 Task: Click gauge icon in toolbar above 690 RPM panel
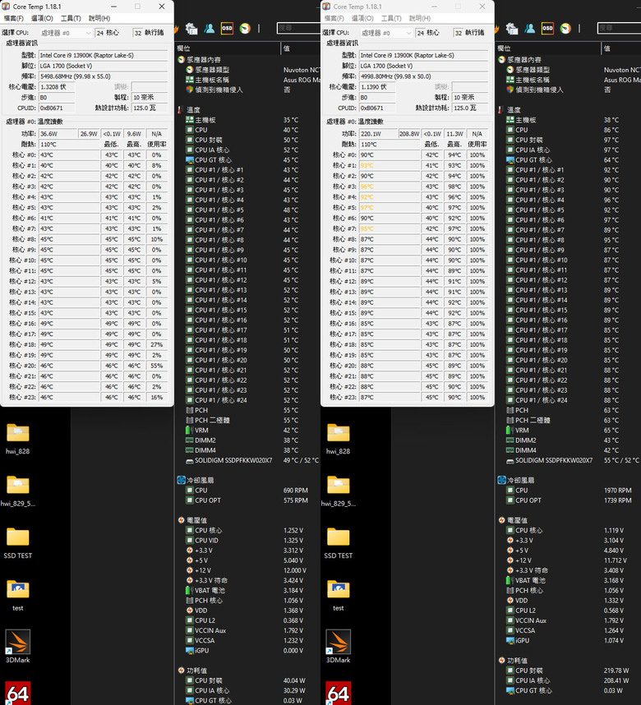point(245,28)
